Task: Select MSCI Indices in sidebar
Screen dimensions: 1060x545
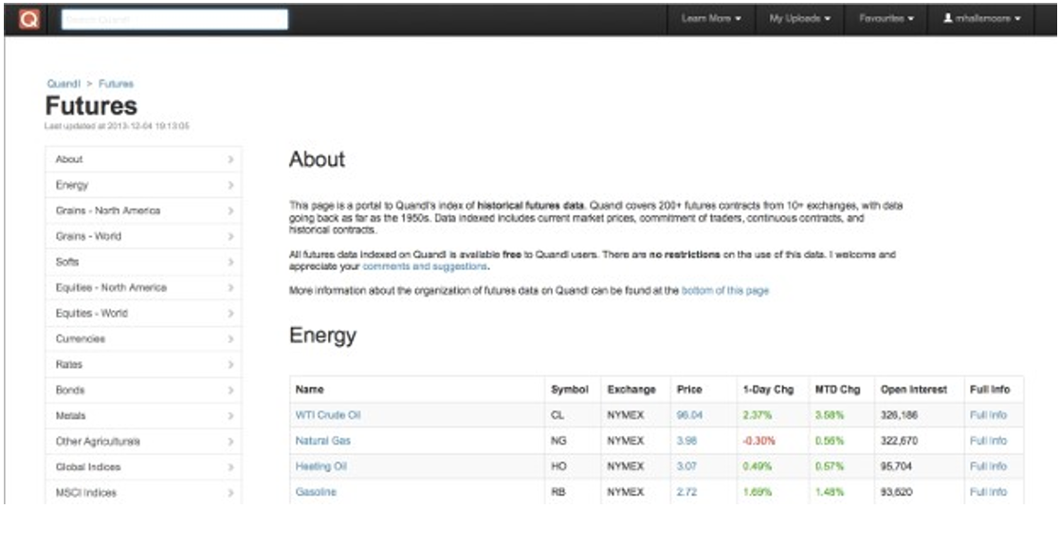Action: pyautogui.click(x=143, y=493)
